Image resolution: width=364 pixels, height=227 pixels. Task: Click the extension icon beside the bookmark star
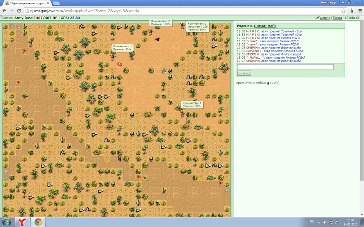pos(352,11)
